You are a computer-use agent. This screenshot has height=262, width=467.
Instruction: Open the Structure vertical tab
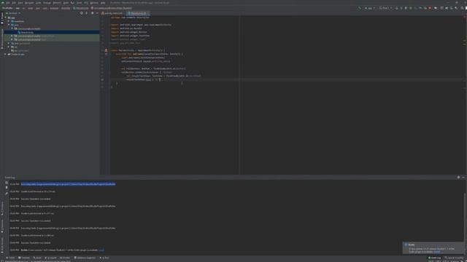coord(1,209)
